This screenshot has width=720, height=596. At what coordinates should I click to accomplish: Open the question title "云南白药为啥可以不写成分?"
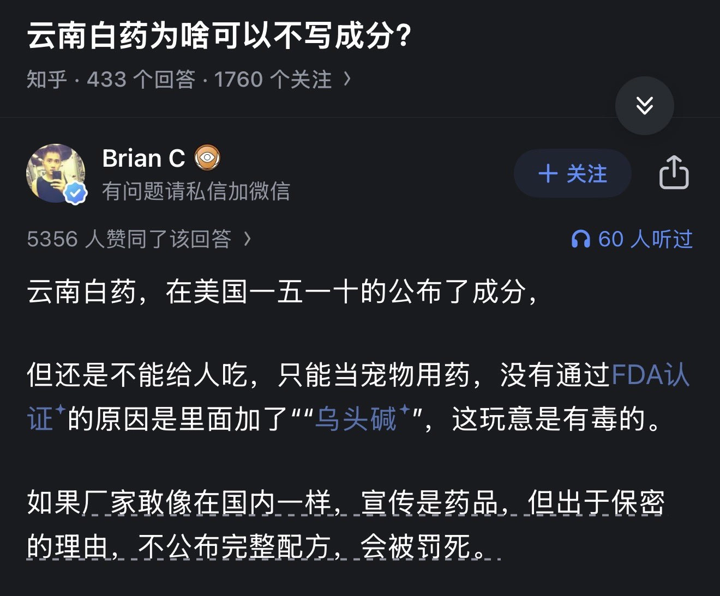(x=219, y=36)
